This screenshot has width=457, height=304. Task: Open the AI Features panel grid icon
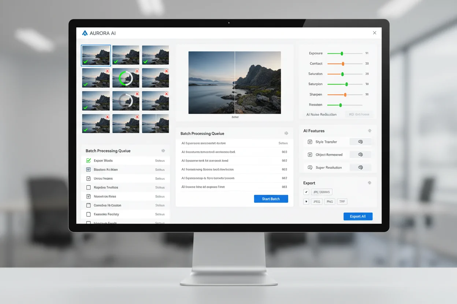pyautogui.click(x=369, y=131)
